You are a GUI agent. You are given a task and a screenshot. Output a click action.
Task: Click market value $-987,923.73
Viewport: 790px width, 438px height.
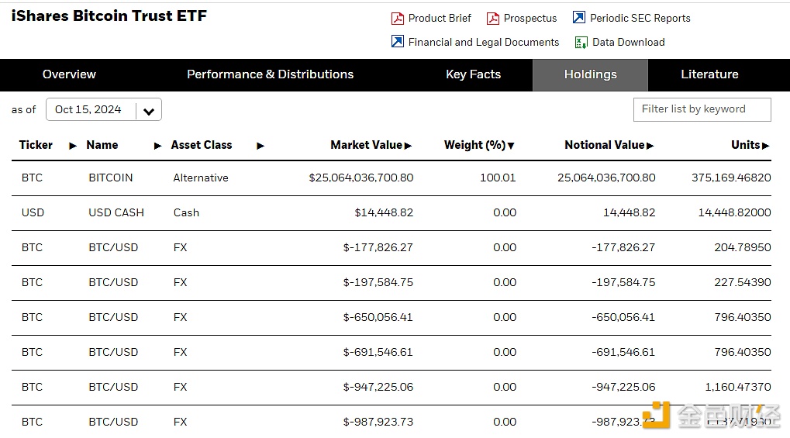[x=378, y=422]
